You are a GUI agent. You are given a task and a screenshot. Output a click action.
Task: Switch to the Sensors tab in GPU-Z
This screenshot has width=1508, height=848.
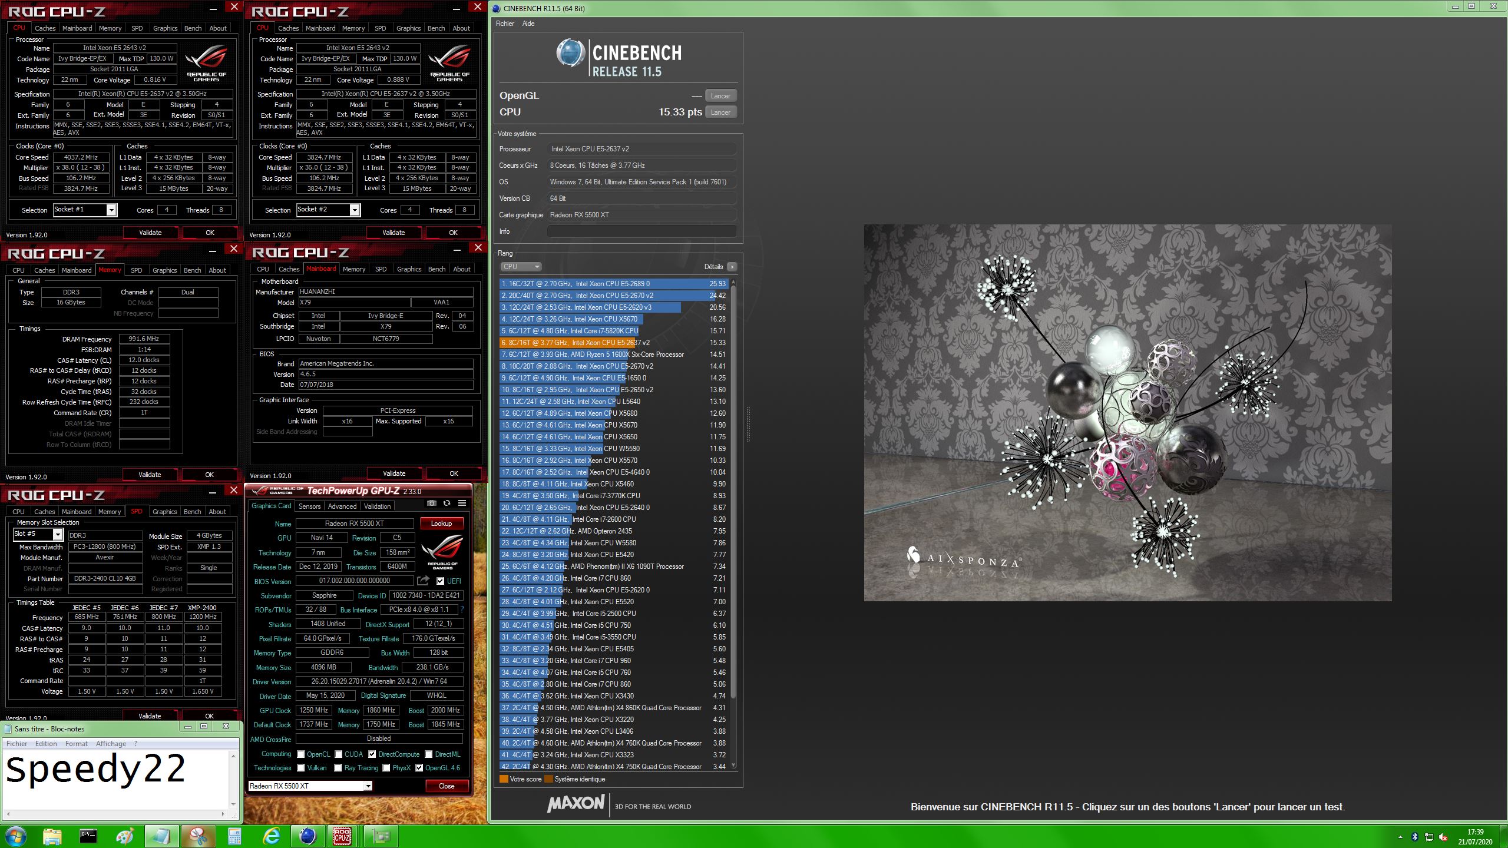pos(309,506)
